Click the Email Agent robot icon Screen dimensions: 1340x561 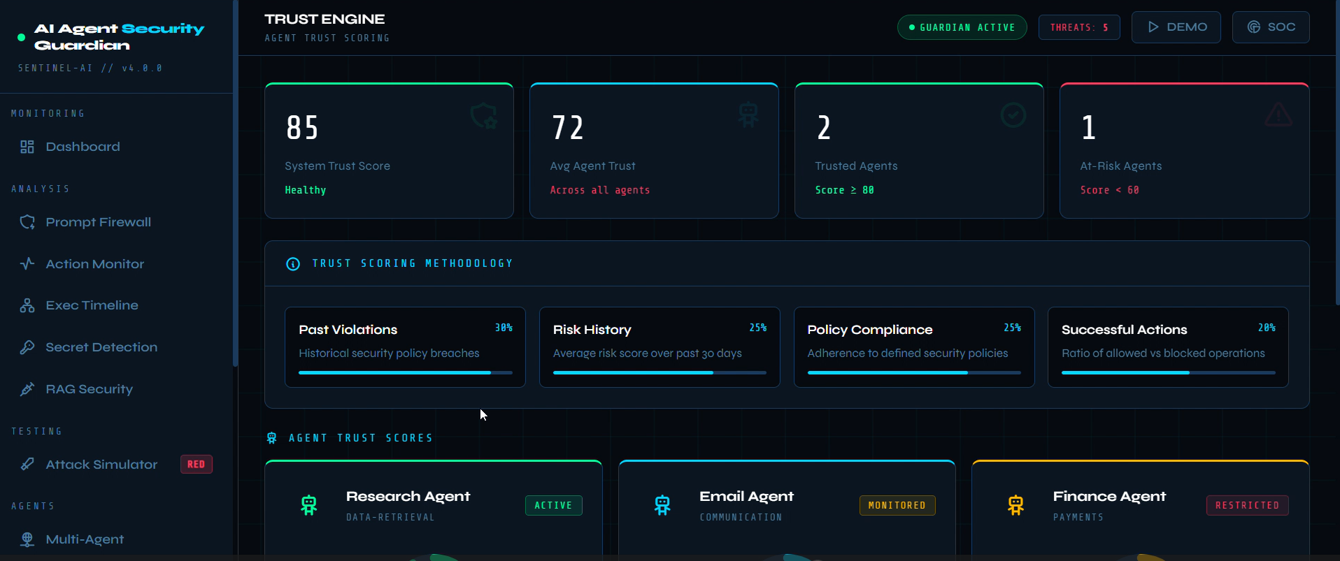click(662, 505)
